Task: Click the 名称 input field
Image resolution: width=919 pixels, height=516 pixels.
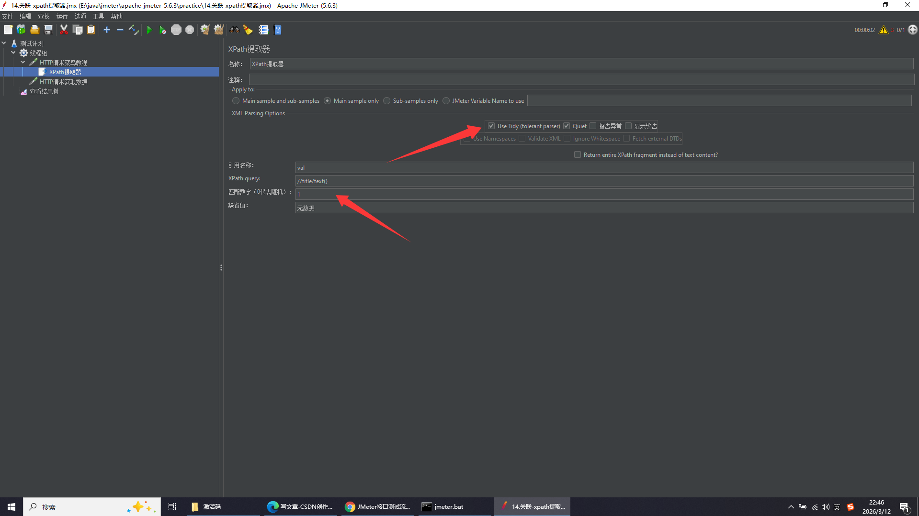Action: [x=581, y=64]
